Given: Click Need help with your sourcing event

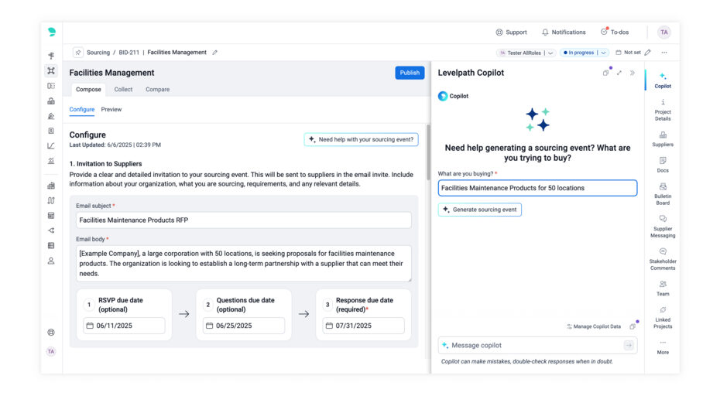Looking at the screenshot, I should point(361,139).
